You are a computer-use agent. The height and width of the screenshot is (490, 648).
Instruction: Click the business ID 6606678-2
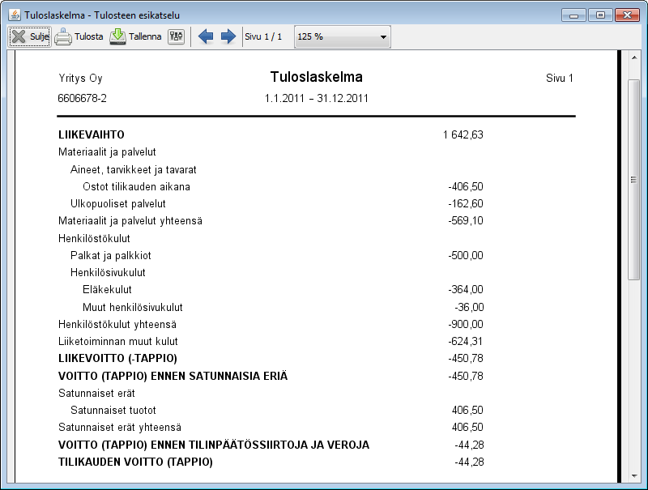(83, 98)
